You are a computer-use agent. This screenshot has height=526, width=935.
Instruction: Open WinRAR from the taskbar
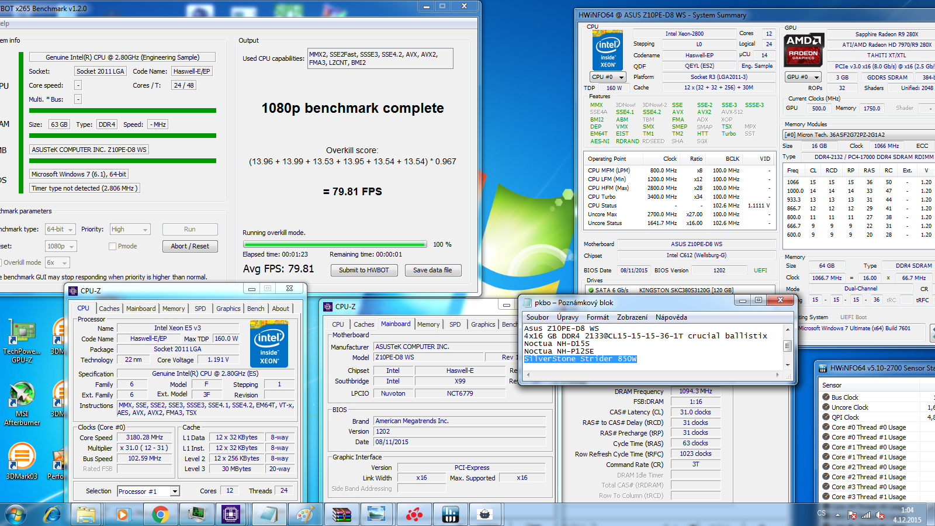point(341,515)
